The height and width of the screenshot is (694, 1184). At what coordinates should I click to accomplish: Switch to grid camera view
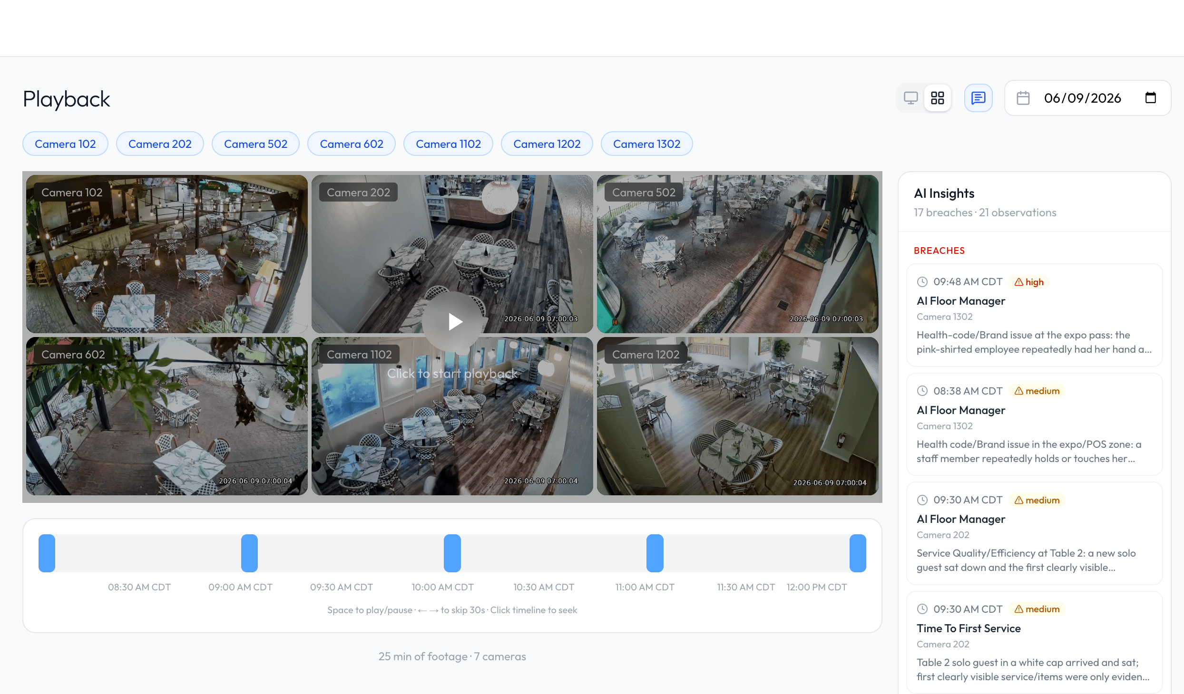(937, 98)
